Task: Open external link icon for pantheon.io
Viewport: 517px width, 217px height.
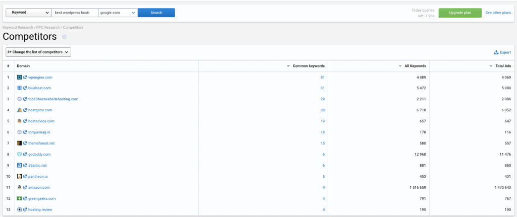Action: (x=25, y=177)
